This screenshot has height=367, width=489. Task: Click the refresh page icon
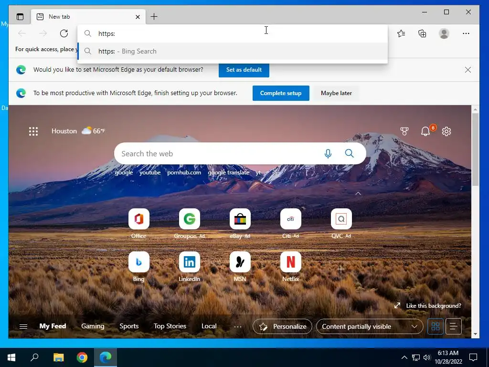point(64,33)
